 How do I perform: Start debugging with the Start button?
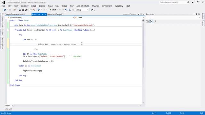click(x=53, y=10)
